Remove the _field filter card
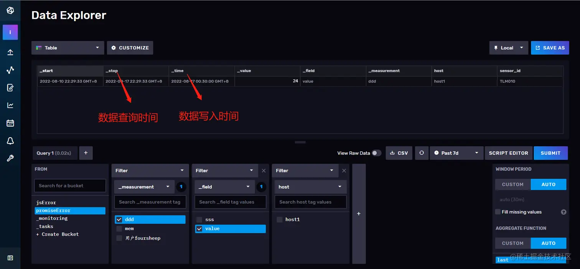The image size is (580, 269). [264, 171]
